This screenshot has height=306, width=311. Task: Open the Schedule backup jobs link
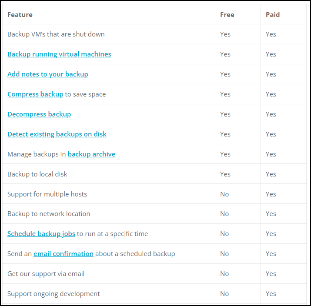[41, 234]
